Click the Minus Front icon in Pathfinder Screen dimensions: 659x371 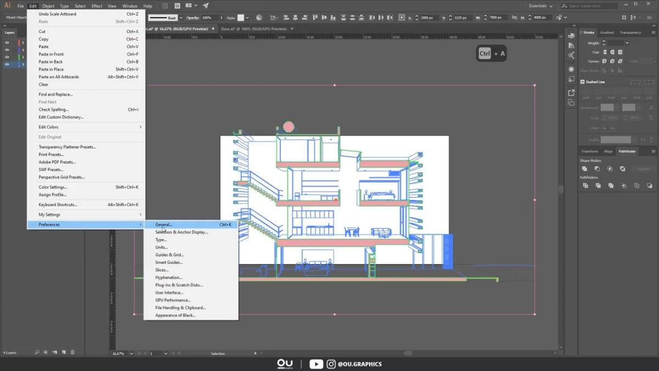tap(597, 169)
